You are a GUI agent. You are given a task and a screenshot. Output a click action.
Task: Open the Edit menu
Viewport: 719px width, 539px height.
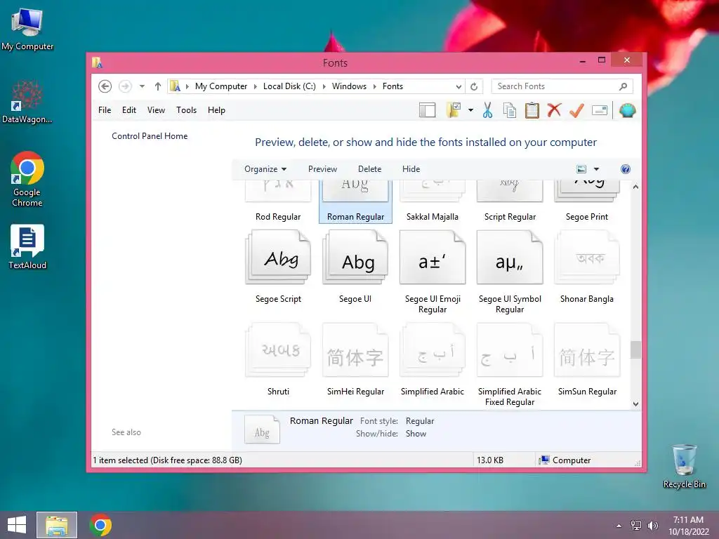click(x=129, y=110)
